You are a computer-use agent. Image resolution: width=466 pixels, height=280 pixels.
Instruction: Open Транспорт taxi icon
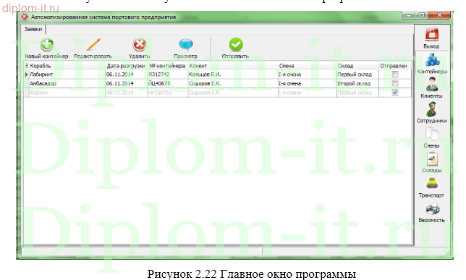point(432,183)
